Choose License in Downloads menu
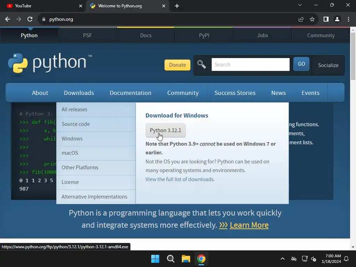 [x=96, y=182]
